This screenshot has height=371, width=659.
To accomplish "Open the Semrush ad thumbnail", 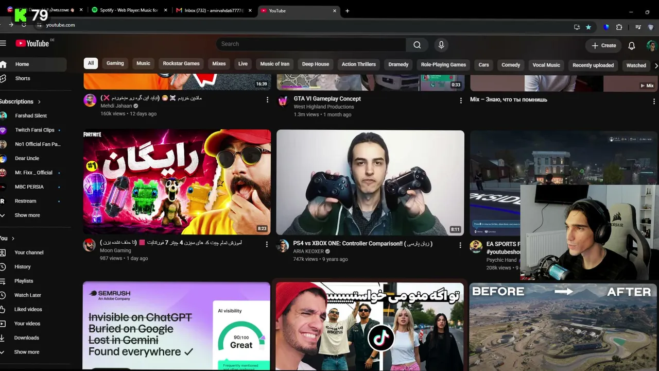I will point(177,326).
